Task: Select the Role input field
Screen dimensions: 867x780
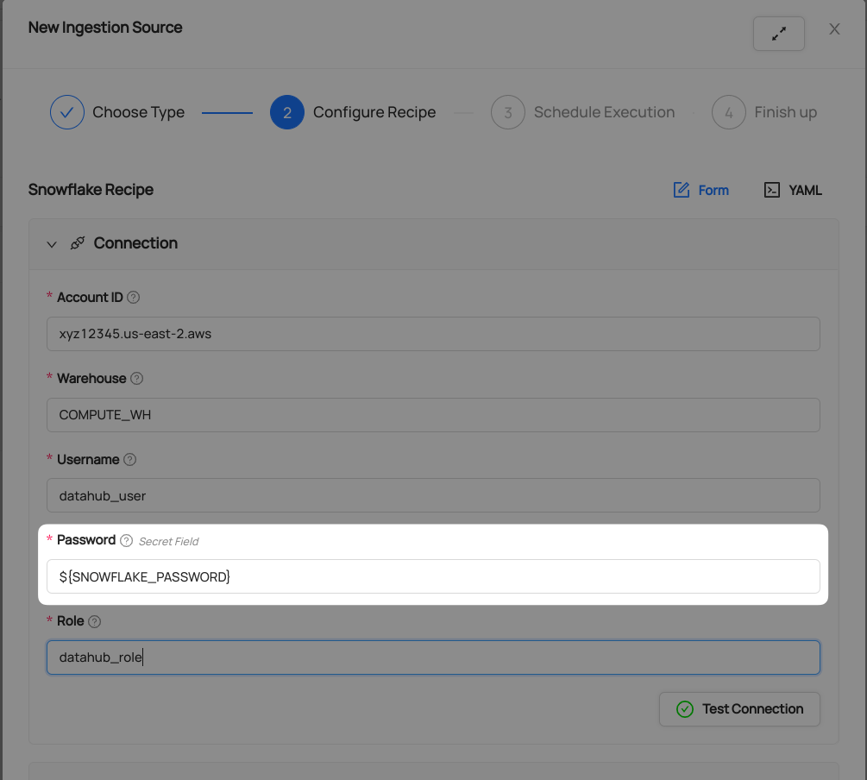Action: click(431, 657)
